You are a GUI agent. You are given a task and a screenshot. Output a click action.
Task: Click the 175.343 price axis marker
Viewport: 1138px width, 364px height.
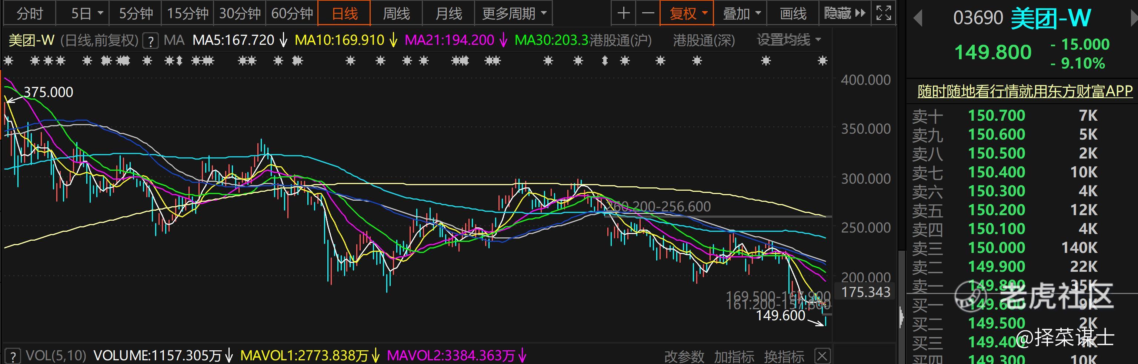865,292
